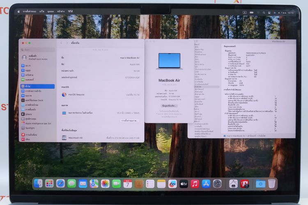Go back in System Settings
The width and height of the screenshot is (308, 205).
[61, 43]
